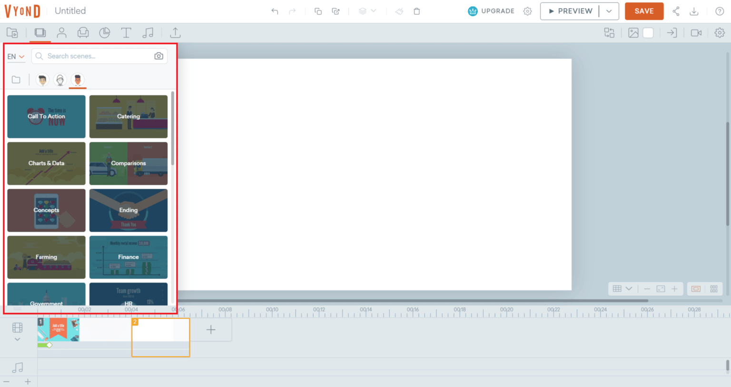This screenshot has height=387, width=731.
Task: Open the Finance scene category
Action: click(128, 257)
